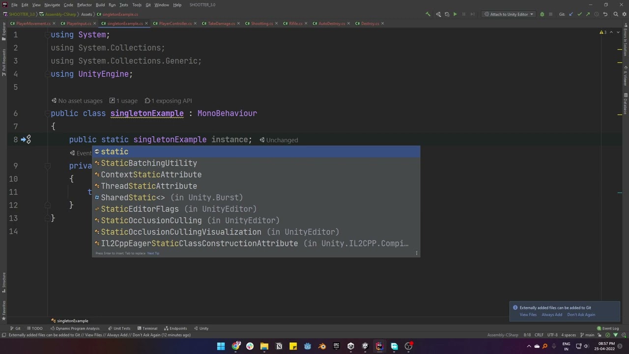
Task: Click the Git update project arrow
Action: click(571, 14)
